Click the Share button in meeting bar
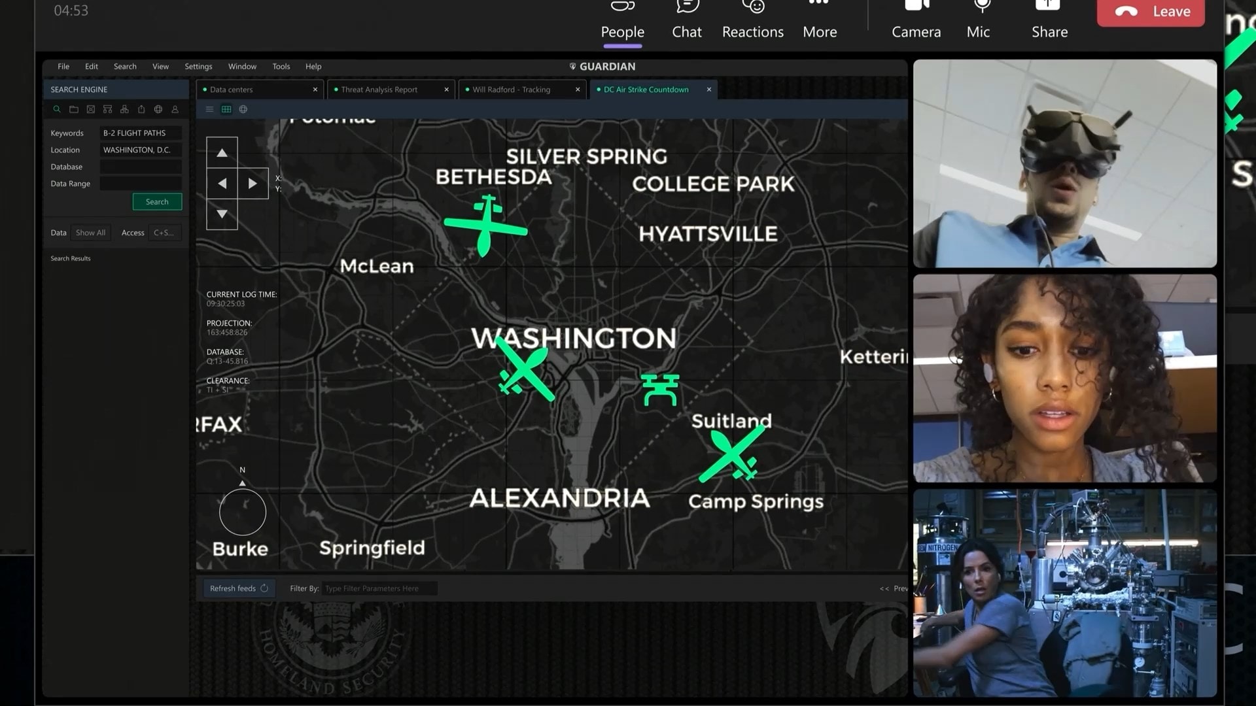 (1049, 21)
